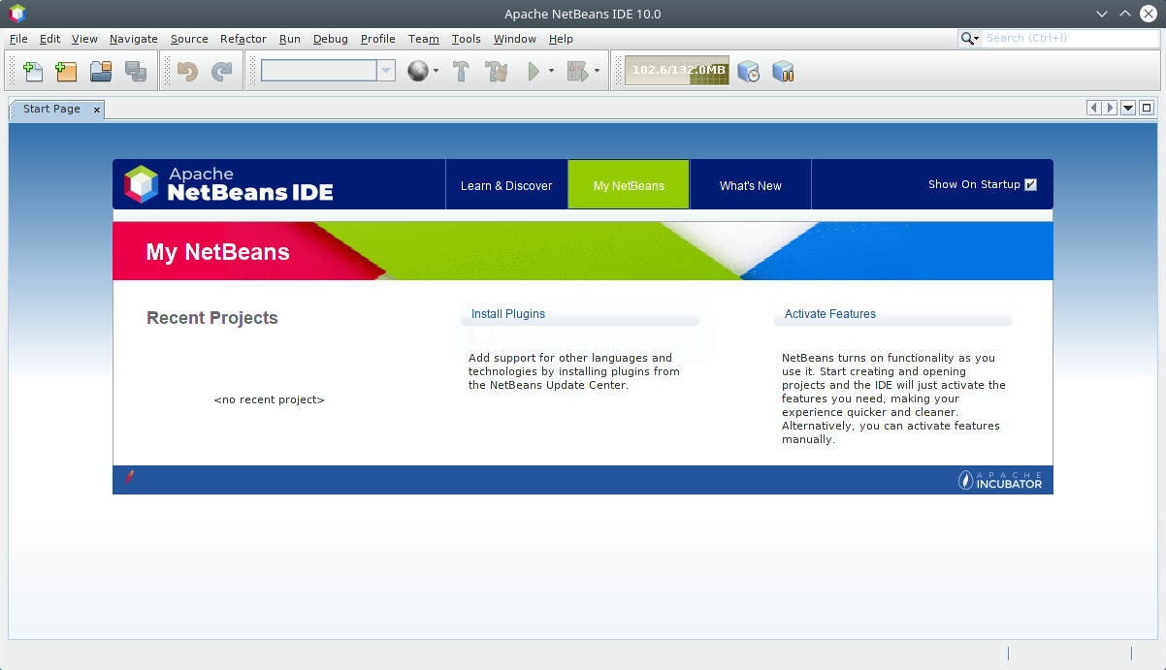1166x670 pixels.
Task: Clean and build the main project
Action: (x=496, y=70)
